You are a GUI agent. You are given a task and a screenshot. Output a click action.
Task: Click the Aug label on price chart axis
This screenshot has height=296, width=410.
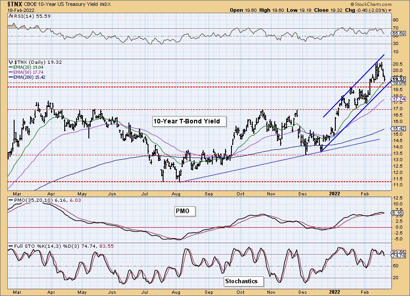tap(176, 194)
